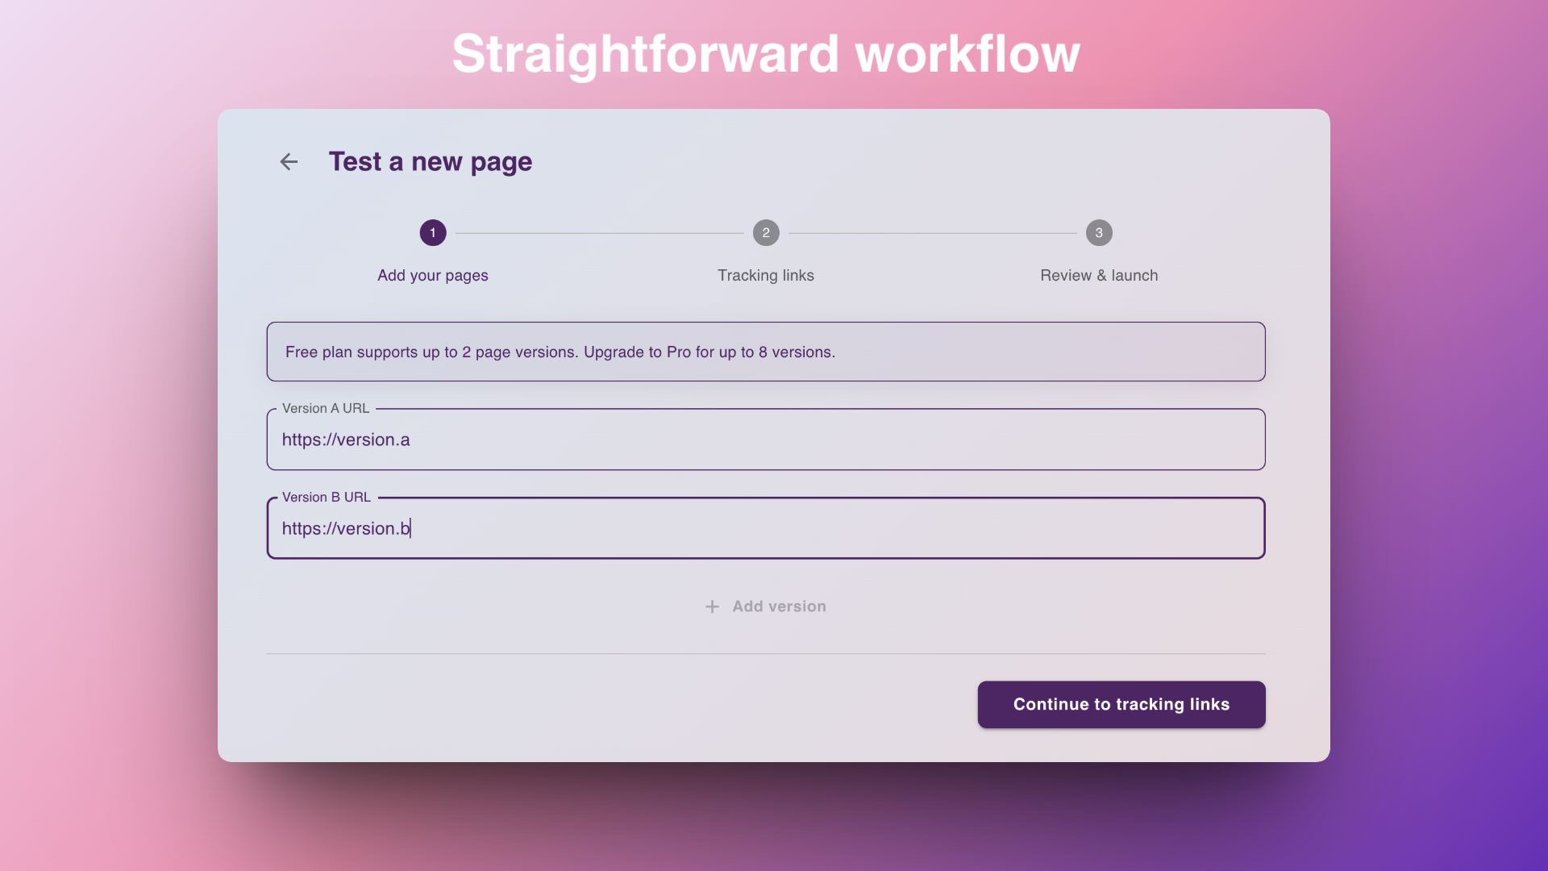Click the progress line between steps 1 and 2
1548x871 pixels.
[x=599, y=232]
